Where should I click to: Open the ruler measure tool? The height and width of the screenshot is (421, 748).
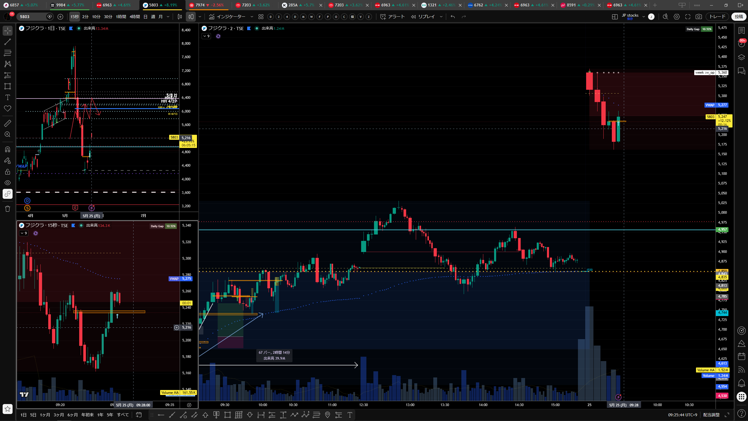8,123
